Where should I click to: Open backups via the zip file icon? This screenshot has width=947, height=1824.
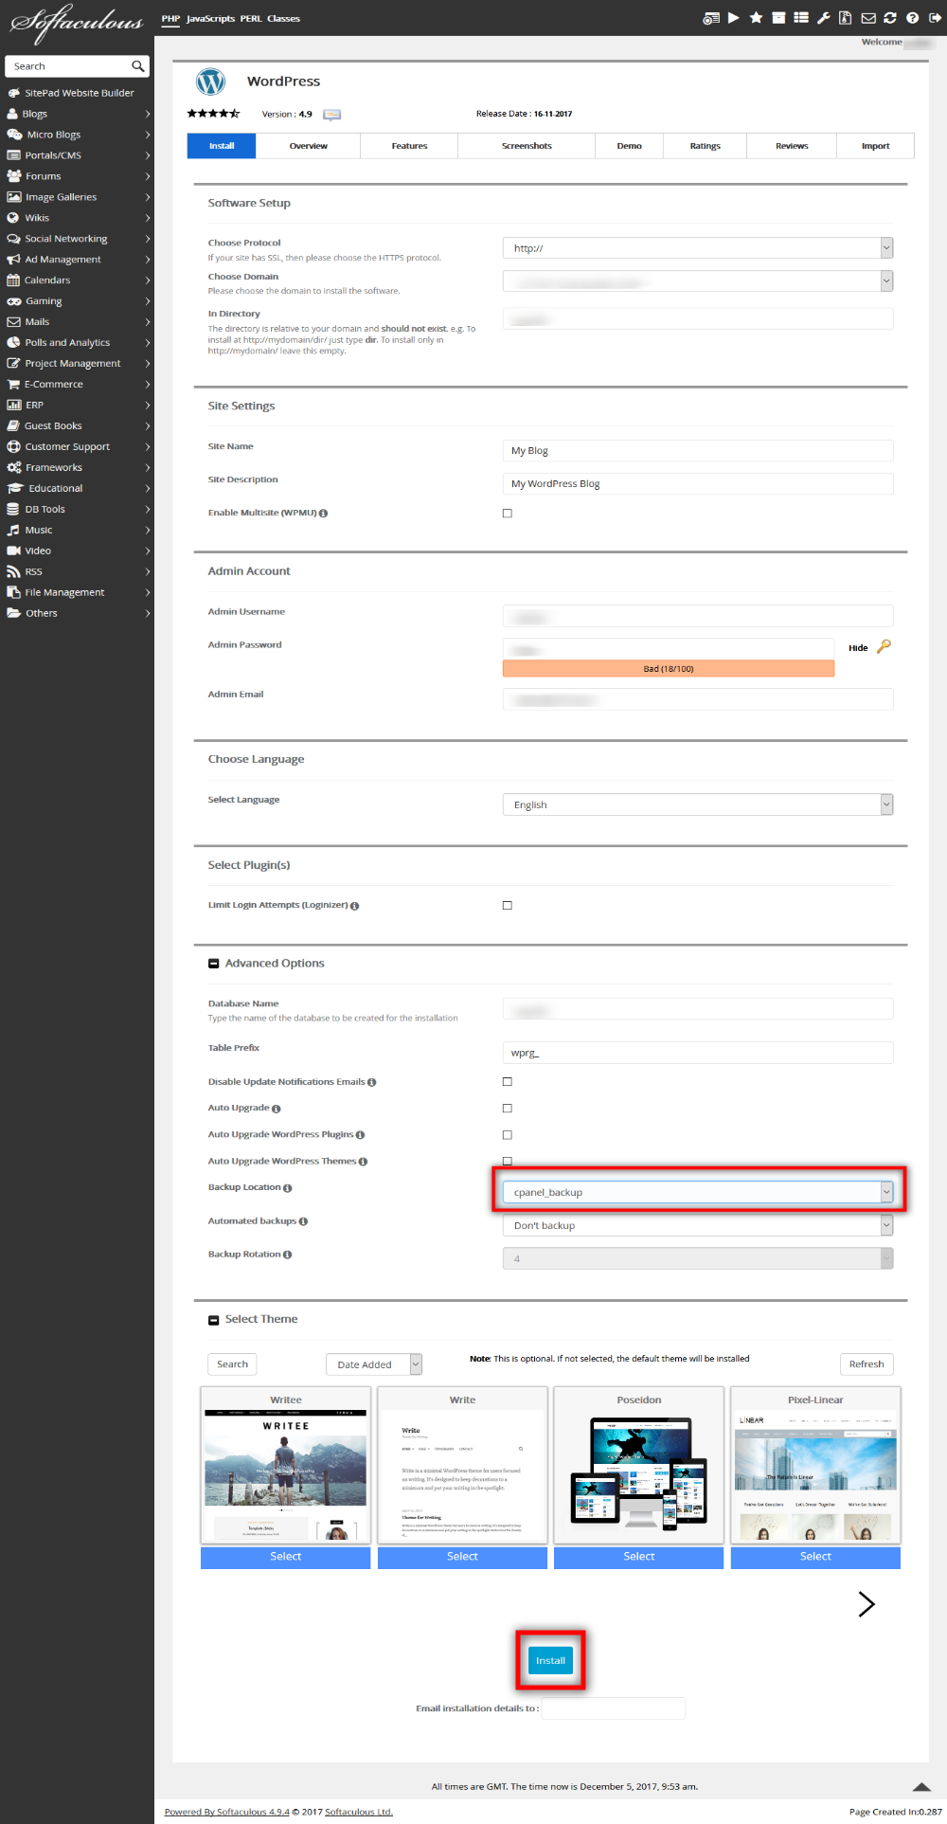point(845,18)
